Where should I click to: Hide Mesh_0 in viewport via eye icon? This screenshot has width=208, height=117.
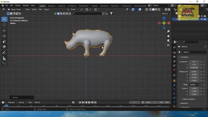pos(202,19)
